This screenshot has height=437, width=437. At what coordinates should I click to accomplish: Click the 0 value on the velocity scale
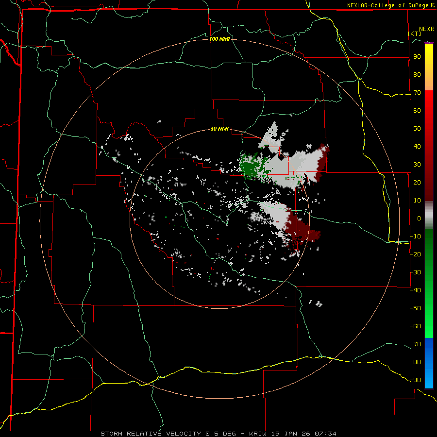[419, 218]
